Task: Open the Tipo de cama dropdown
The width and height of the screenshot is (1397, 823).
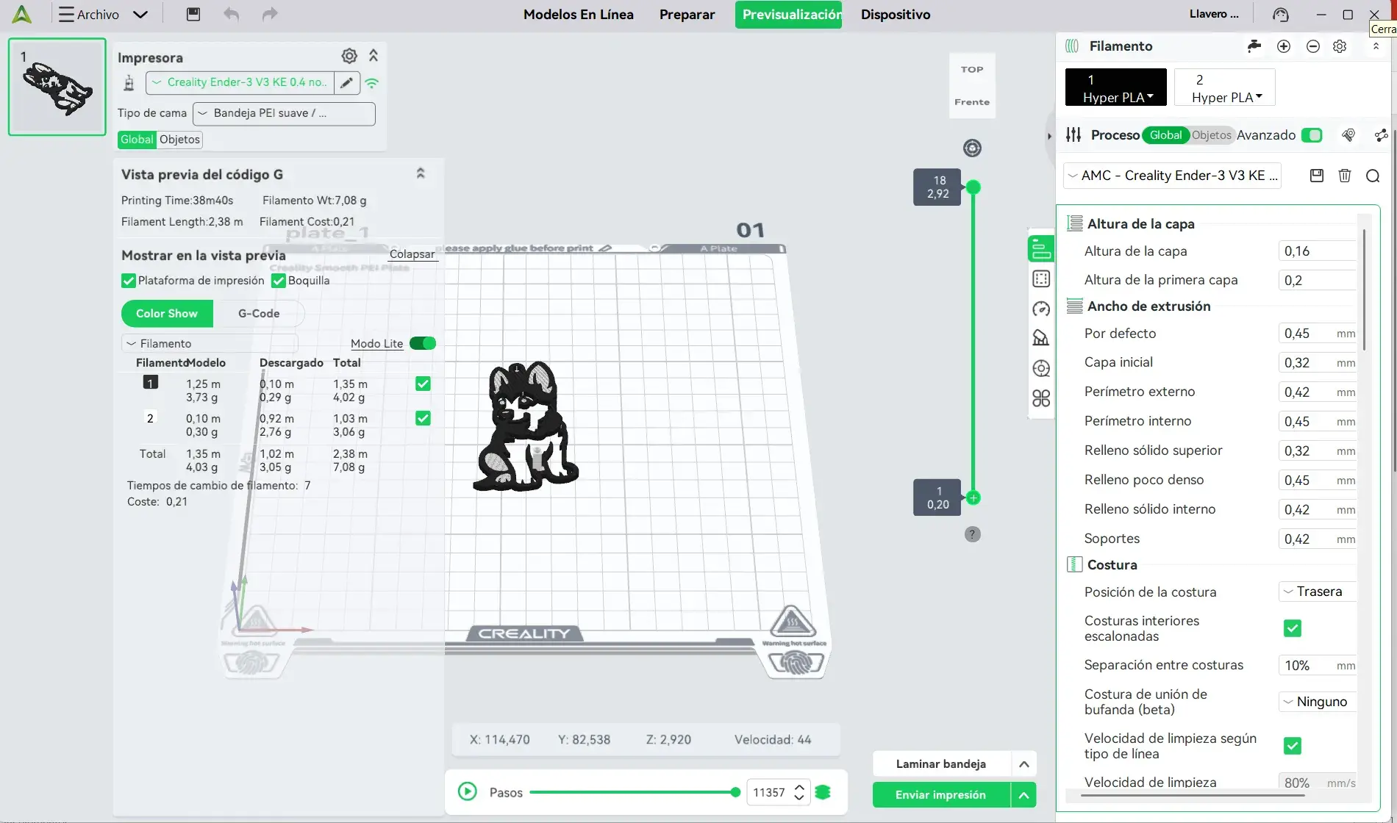Action: coord(284,113)
